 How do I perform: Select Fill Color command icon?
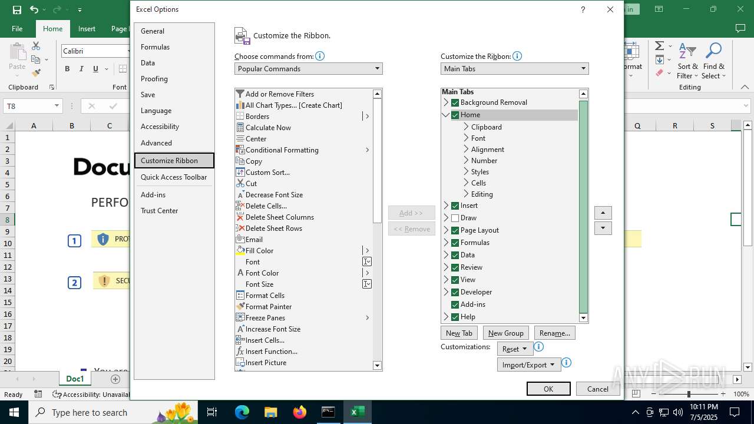[240, 250]
